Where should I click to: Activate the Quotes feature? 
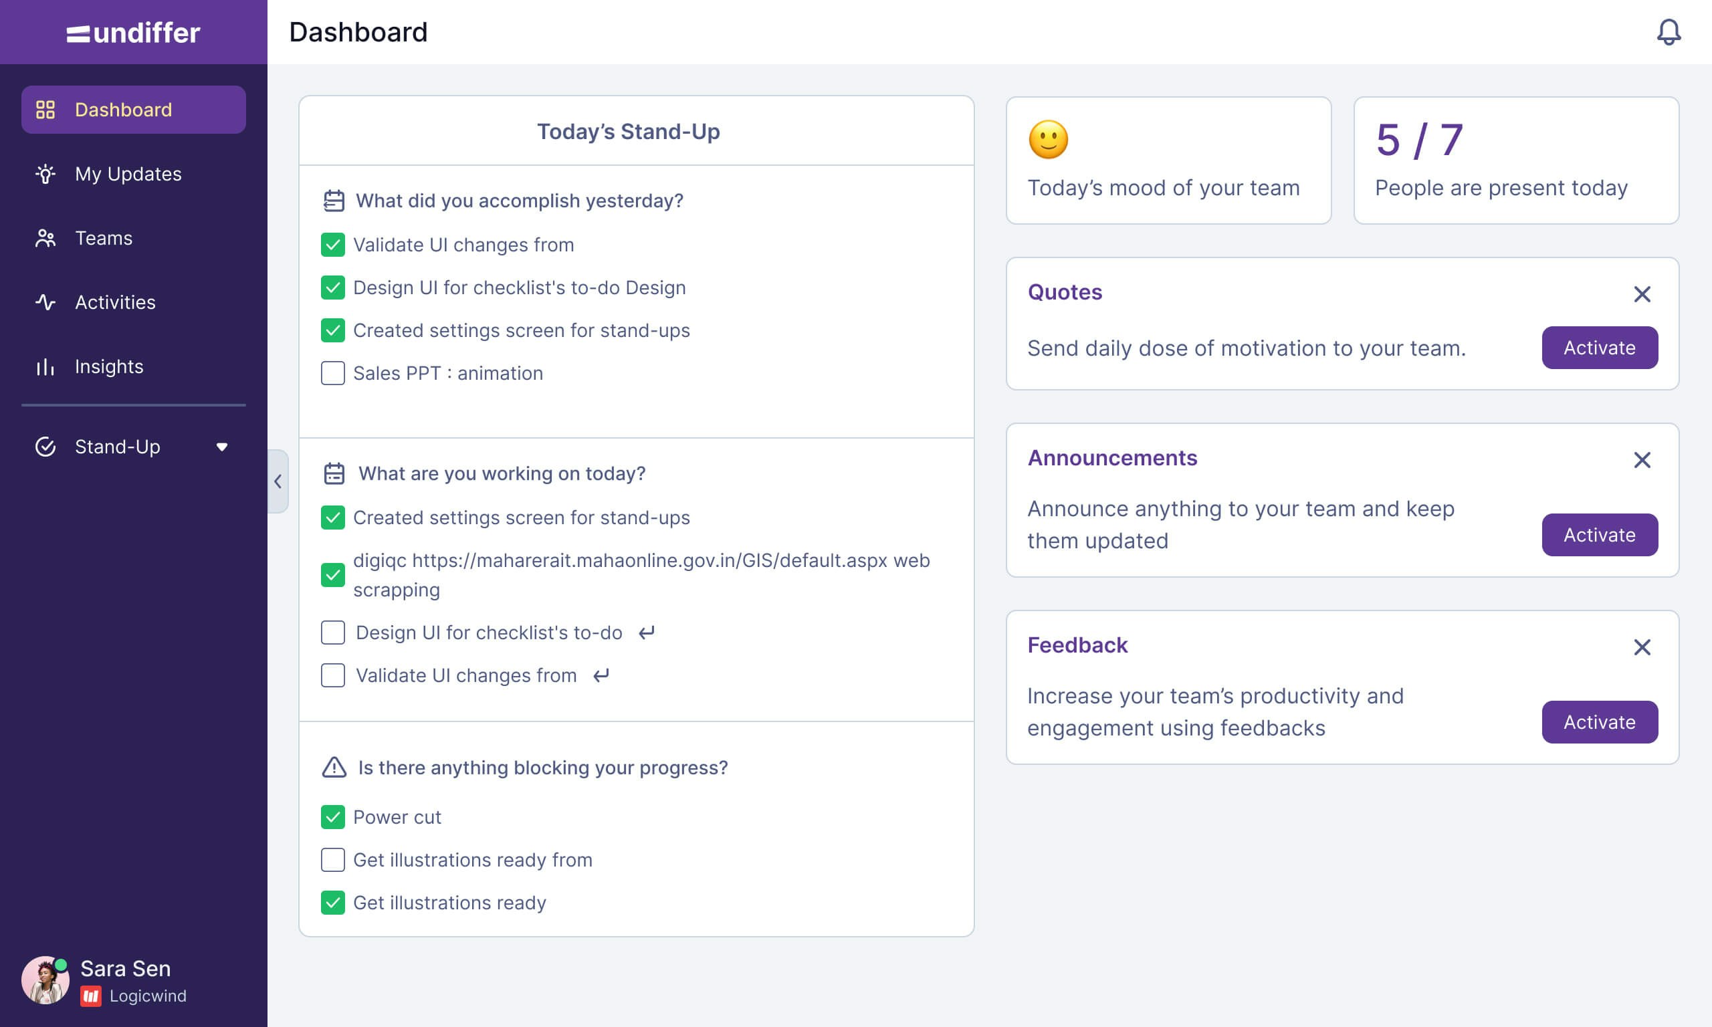click(x=1599, y=348)
